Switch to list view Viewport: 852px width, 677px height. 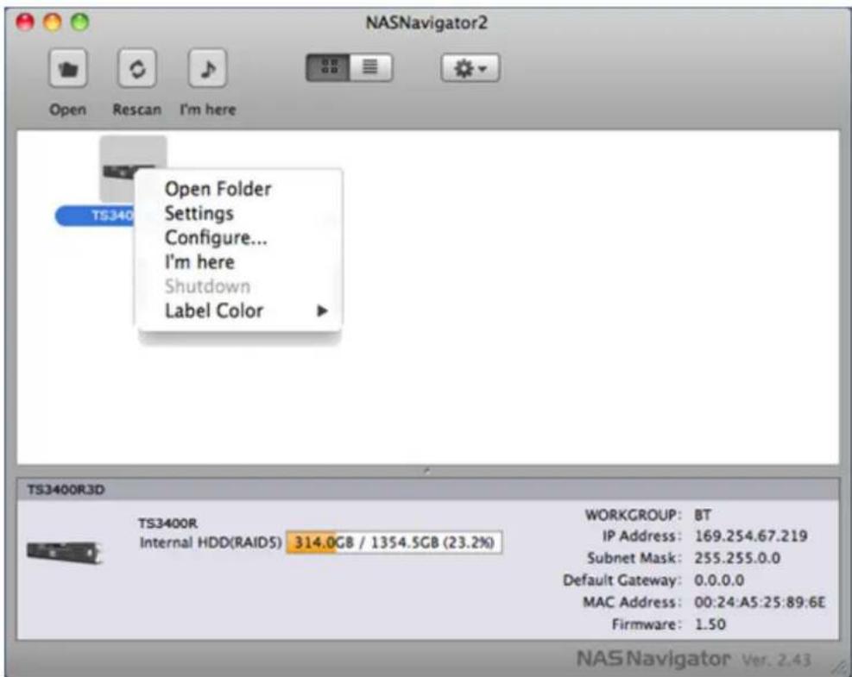(x=370, y=67)
